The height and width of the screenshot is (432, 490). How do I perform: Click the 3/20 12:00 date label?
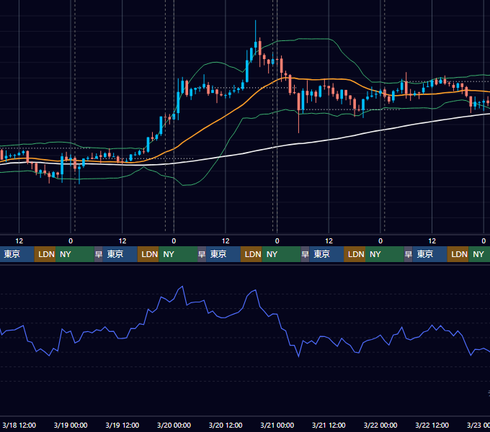click(226, 425)
